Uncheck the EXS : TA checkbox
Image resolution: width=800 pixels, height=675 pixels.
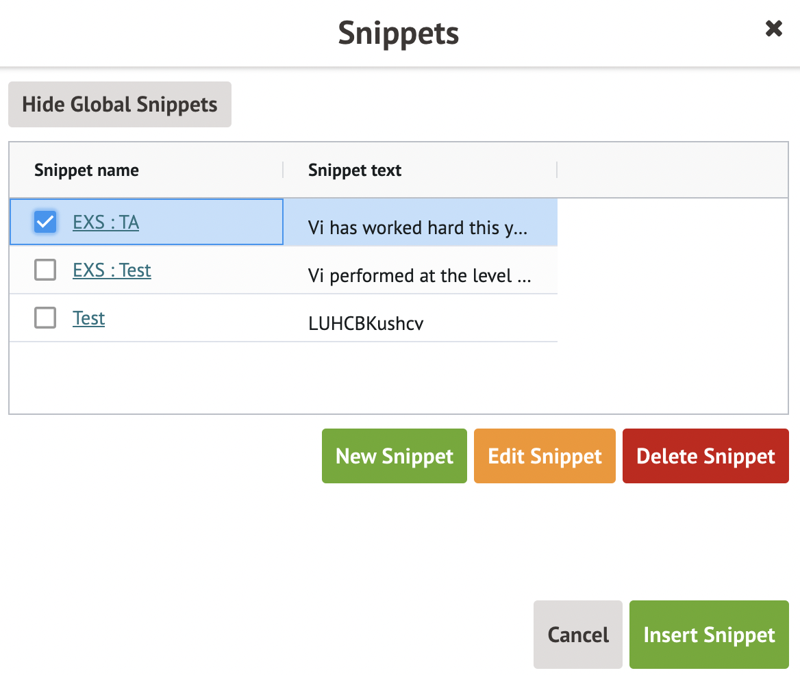(x=45, y=222)
